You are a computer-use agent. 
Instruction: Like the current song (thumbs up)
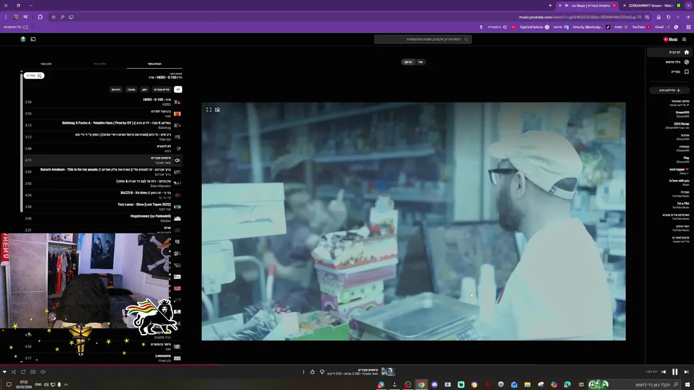[312, 372]
